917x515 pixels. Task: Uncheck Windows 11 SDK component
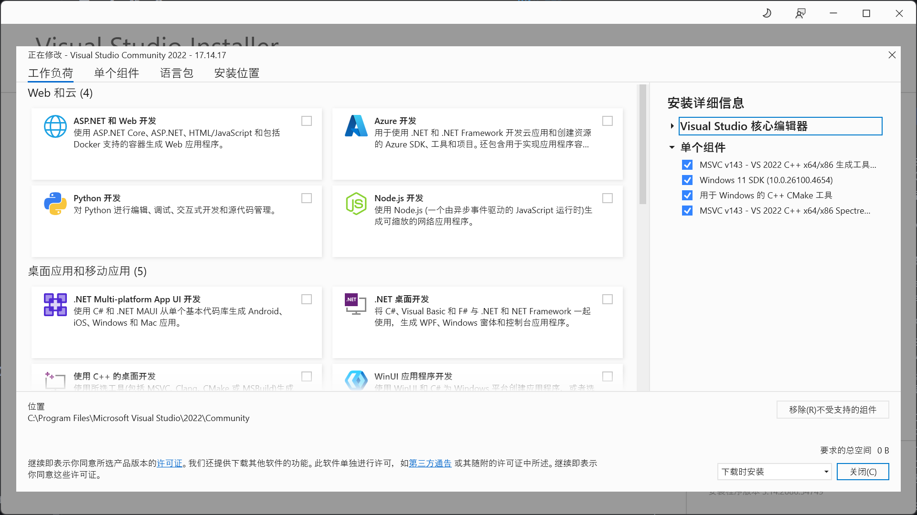coord(687,180)
